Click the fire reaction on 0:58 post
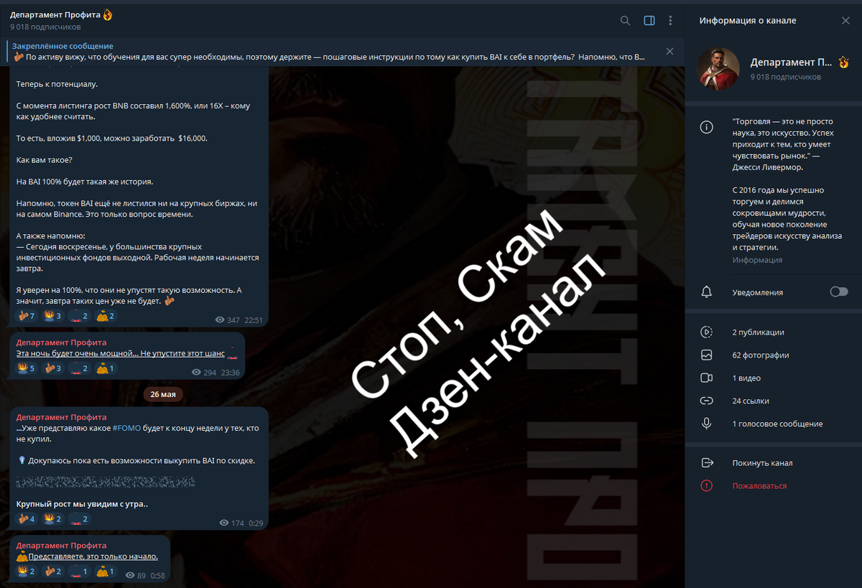The height and width of the screenshot is (588, 862). point(27,572)
